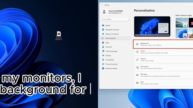Click the Windows Update arrows icon

pyautogui.click(x=103, y=68)
